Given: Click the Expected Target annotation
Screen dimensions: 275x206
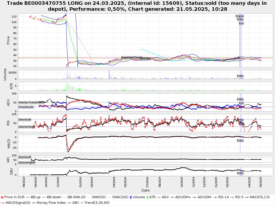Looking at the screenshot, I should pos(132,57).
